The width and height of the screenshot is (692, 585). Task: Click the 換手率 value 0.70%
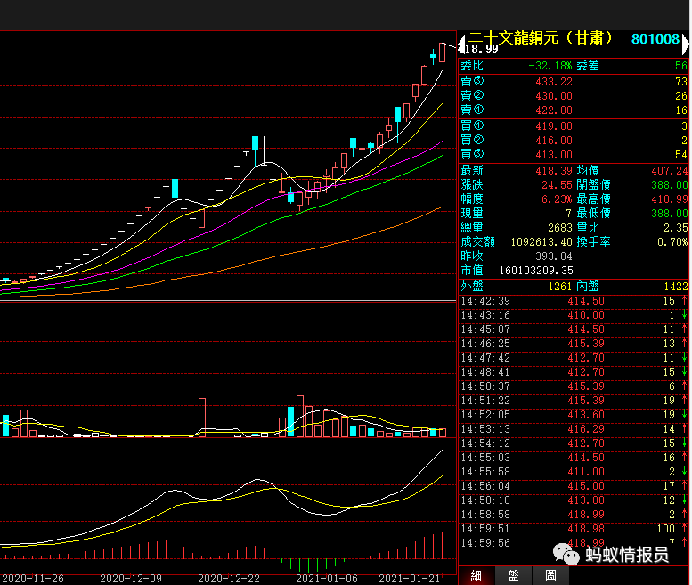coord(672,242)
